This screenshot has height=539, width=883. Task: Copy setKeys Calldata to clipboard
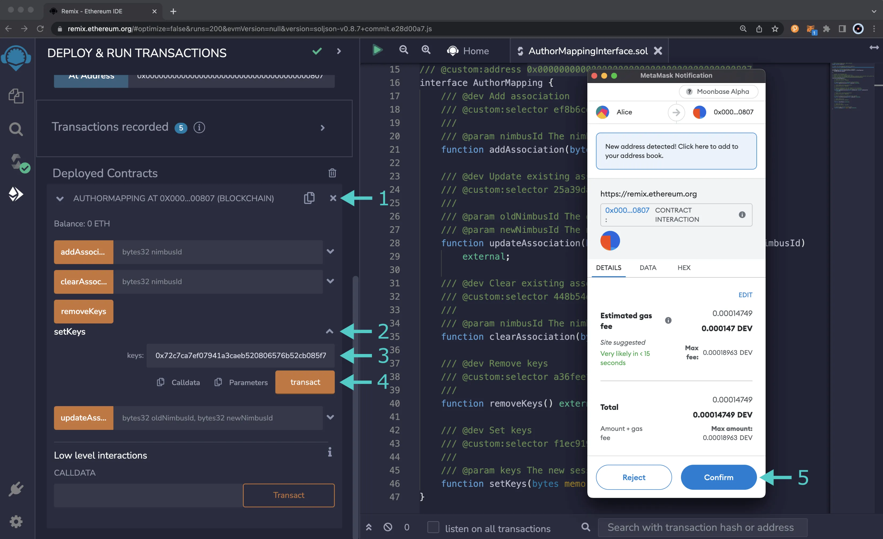(x=161, y=382)
